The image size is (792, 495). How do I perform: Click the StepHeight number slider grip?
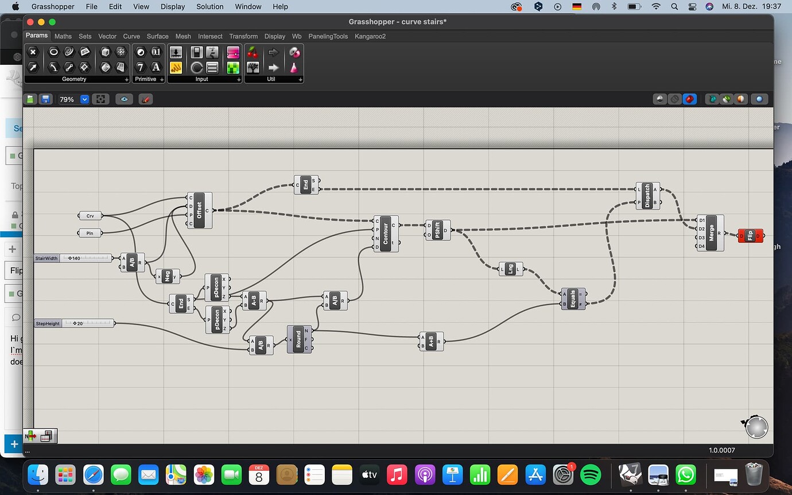(x=73, y=323)
